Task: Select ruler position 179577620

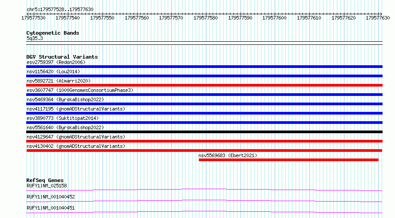Action: coord(344,18)
